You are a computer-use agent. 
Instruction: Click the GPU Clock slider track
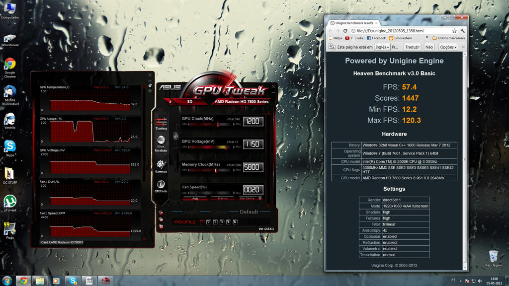211,124
